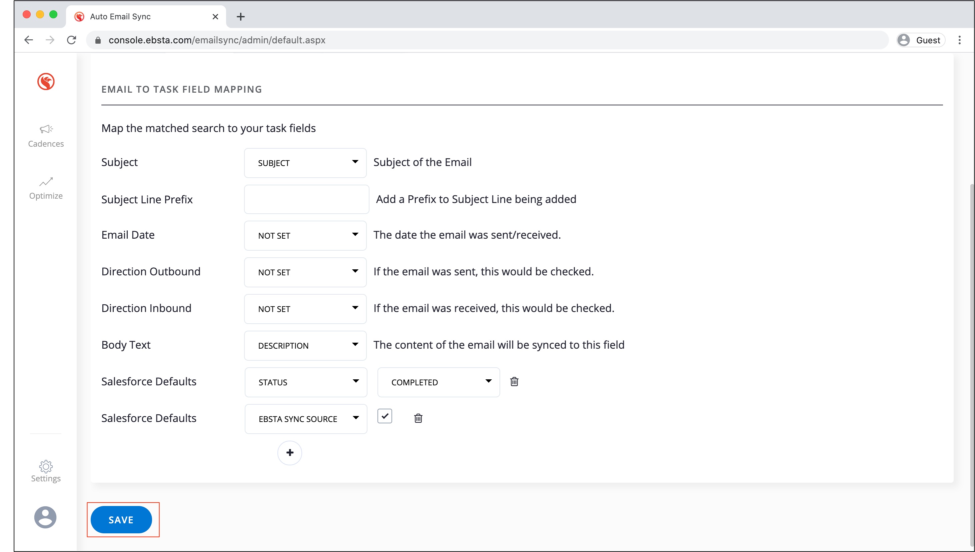
Task: Expand the Completed value dropdown
Action: [438, 382]
